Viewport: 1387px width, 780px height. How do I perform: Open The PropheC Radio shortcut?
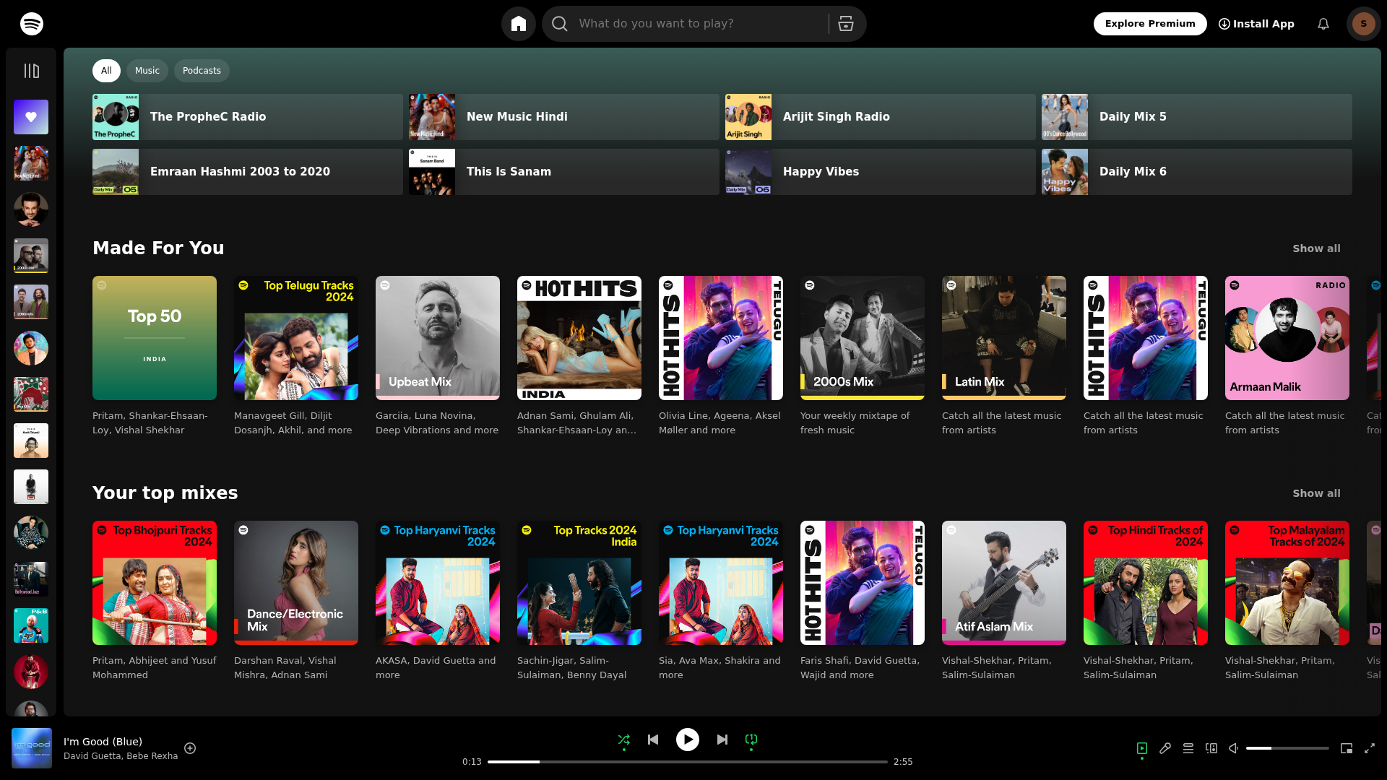click(x=248, y=117)
